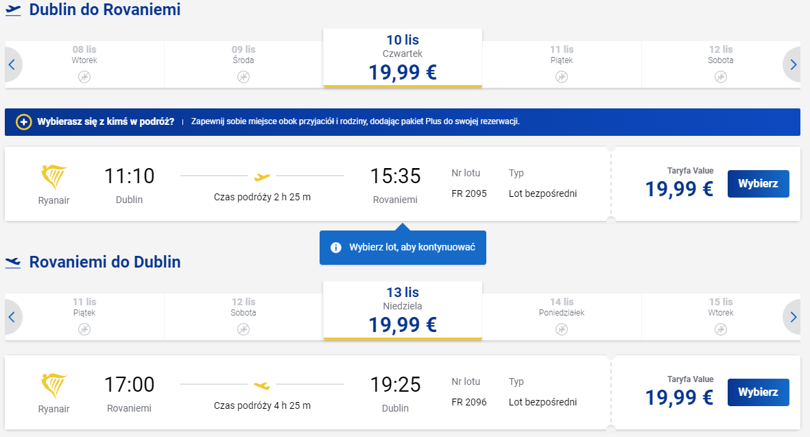This screenshot has width=810, height=437.
Task: Pick the 14 lis Poniedziałek return date
Action: pos(562,317)
